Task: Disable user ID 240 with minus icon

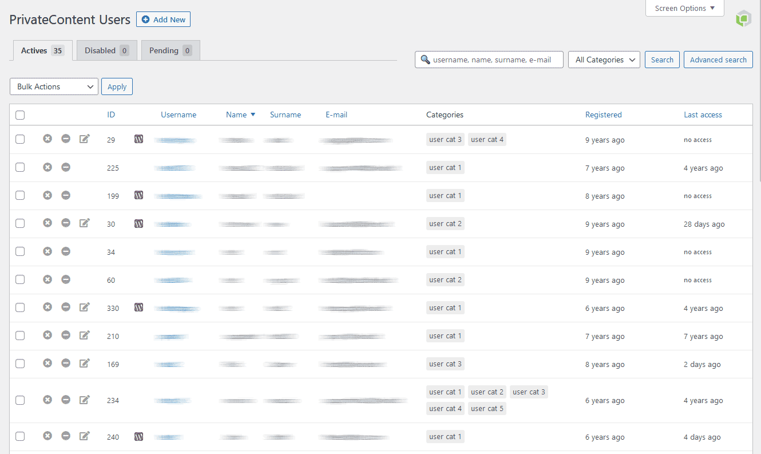Action: 66,436
